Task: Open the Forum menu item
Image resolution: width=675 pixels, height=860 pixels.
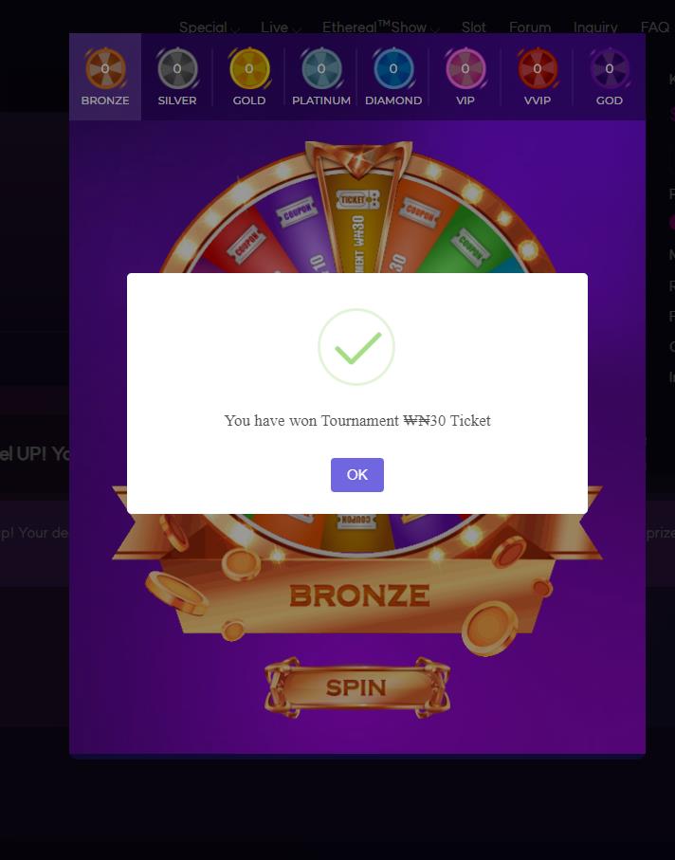Action: click(x=530, y=27)
